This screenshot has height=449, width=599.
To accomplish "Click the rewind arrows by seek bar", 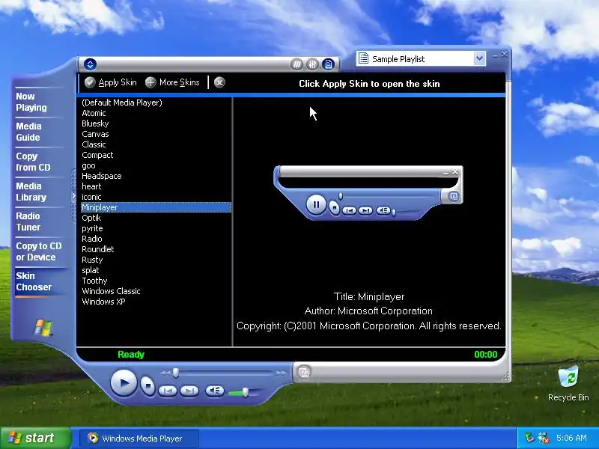I will 165,373.
